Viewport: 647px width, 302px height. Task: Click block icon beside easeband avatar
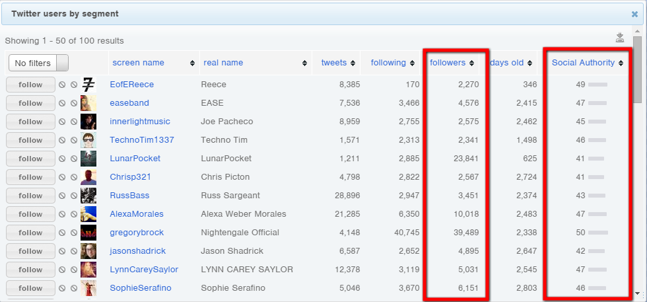point(74,103)
